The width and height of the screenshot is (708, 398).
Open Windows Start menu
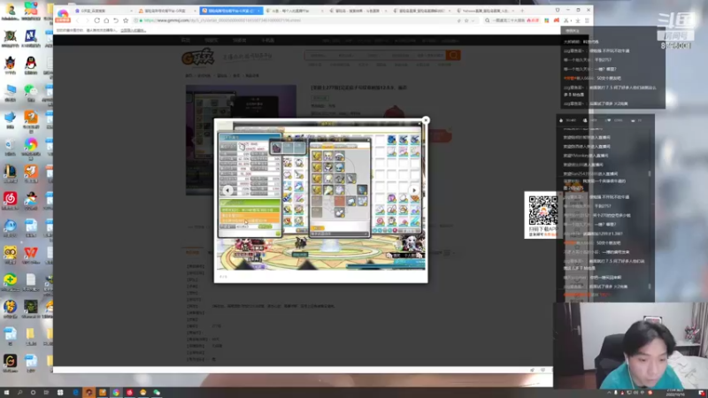click(x=6, y=393)
